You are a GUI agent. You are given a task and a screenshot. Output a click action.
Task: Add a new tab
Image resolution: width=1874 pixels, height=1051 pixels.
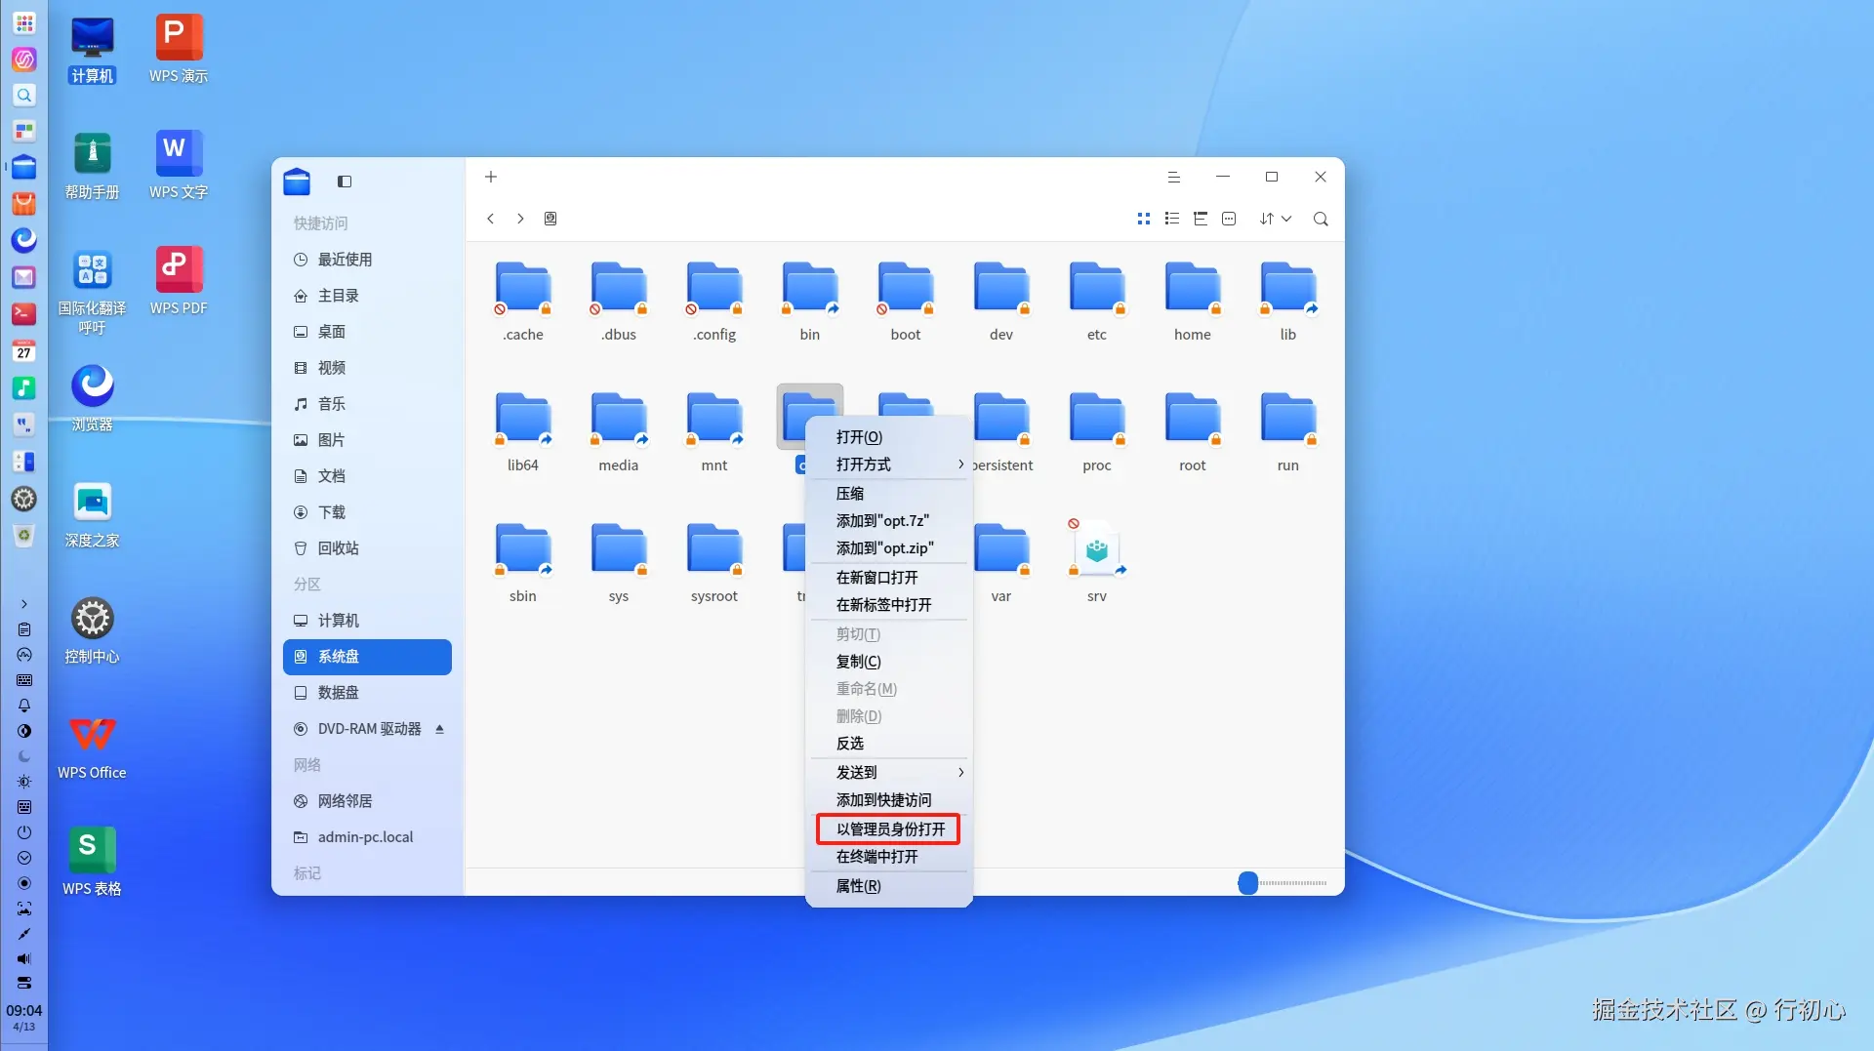pyautogui.click(x=491, y=177)
